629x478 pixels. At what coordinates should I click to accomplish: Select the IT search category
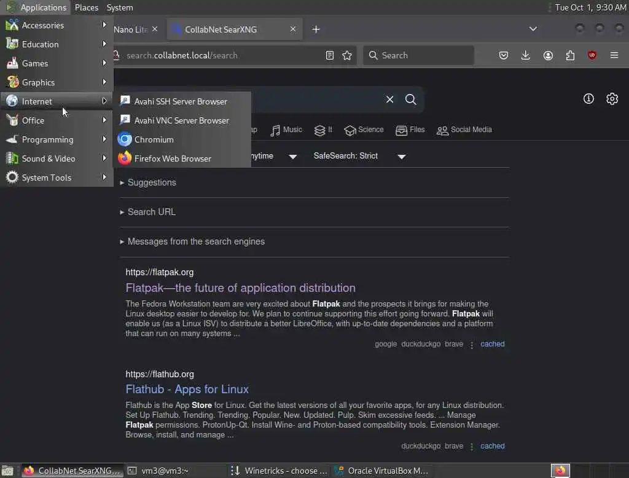[323, 130]
